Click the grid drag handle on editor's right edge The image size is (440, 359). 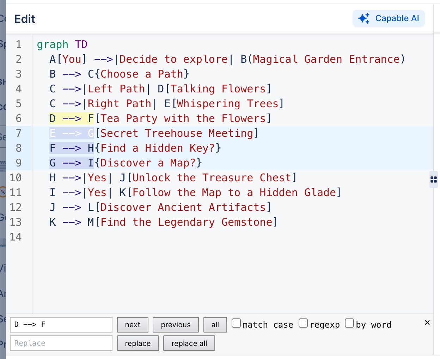[x=433, y=179]
